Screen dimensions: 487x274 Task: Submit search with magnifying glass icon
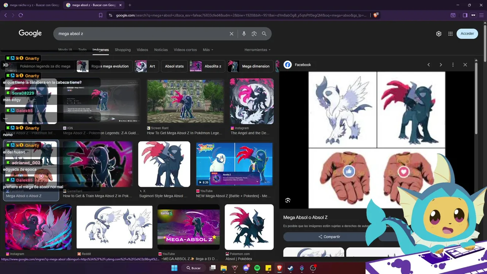pos(264,33)
